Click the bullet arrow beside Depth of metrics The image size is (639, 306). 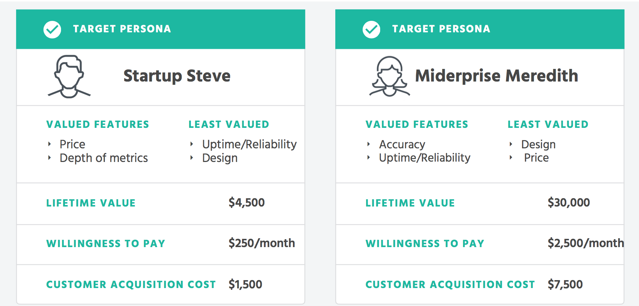pos(50,158)
